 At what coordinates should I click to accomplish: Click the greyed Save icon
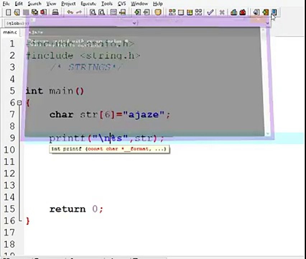(26, 12)
